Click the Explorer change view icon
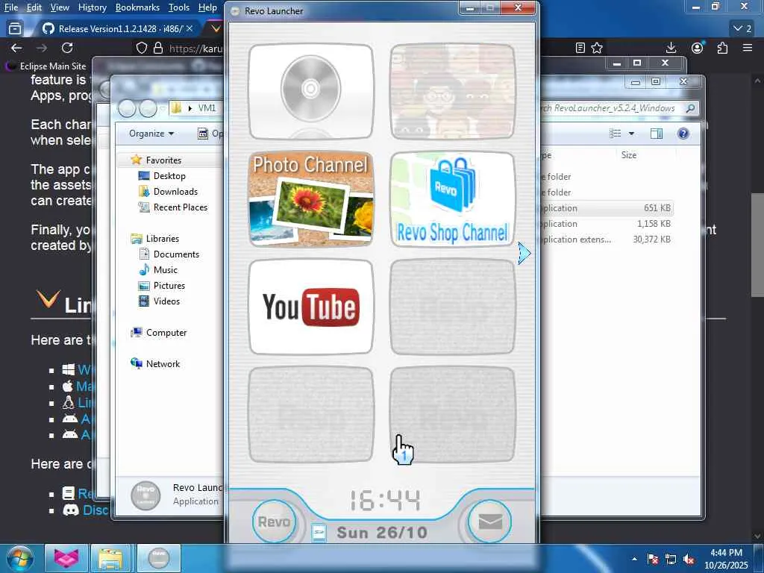Viewport: 764px width, 573px height. click(616, 134)
